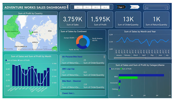The image size is (175, 101).
Task: Click the Sum of Sales legend marker in monthly chart
Action: 6,60
